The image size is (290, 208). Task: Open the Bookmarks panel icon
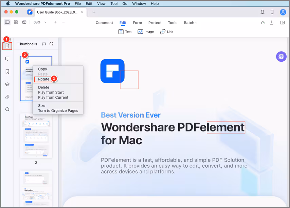pyautogui.click(x=7, y=71)
